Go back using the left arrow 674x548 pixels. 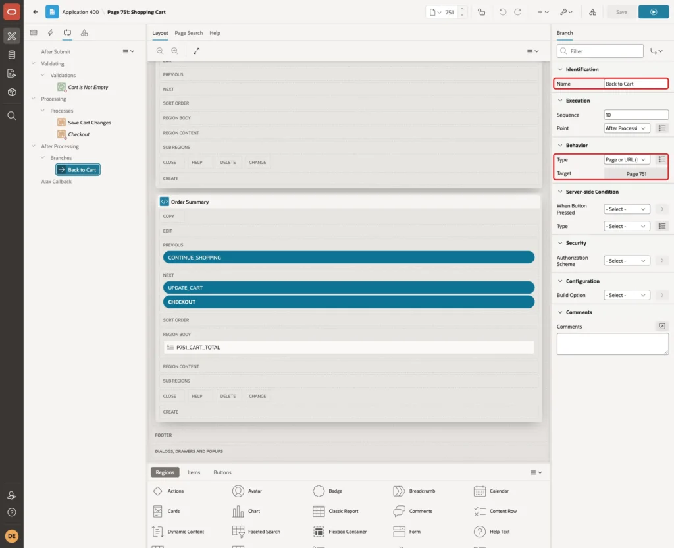36,12
